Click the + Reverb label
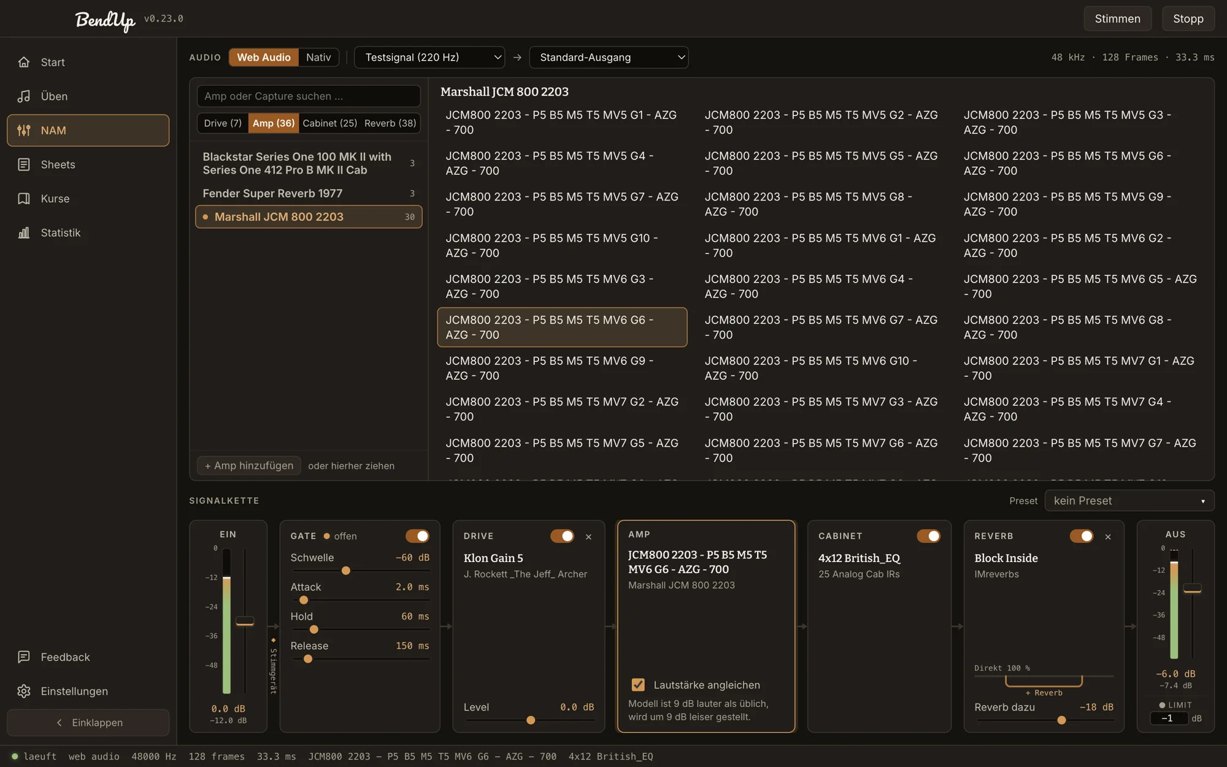The height and width of the screenshot is (767, 1227). click(1044, 693)
